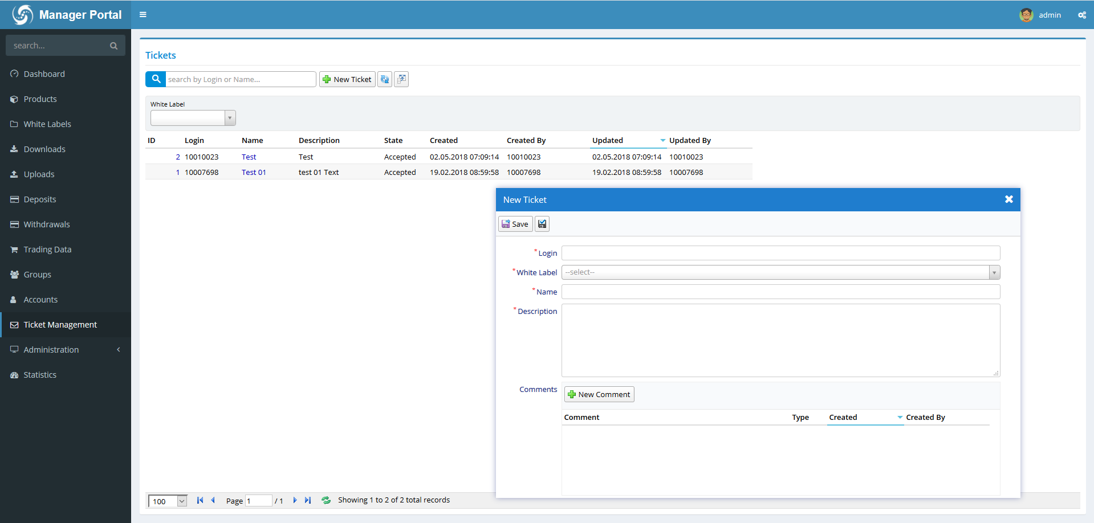Click the blue search magnifier button

[x=156, y=79]
